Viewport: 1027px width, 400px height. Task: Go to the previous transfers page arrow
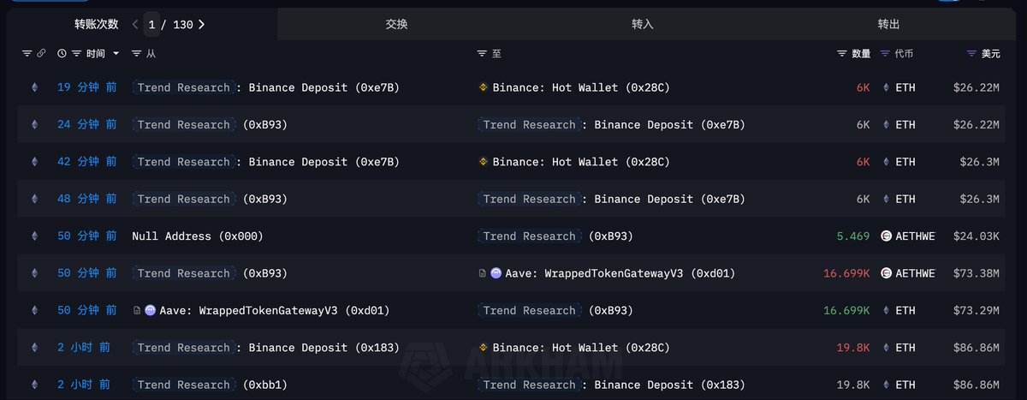(x=135, y=25)
